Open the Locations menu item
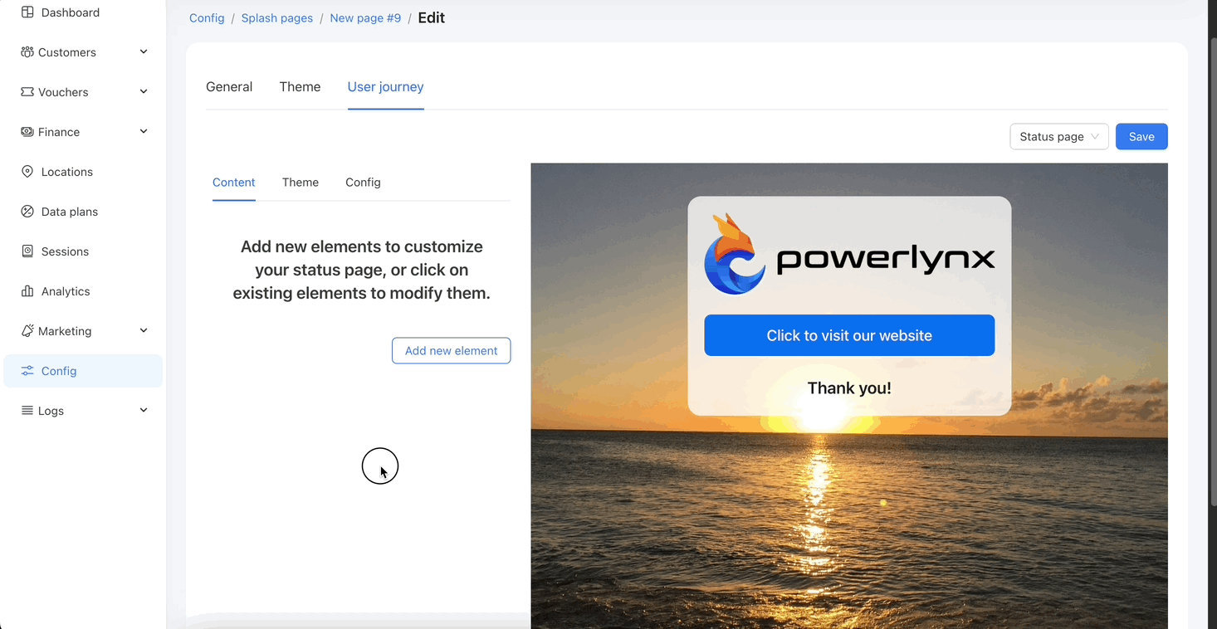1217x629 pixels. click(x=83, y=172)
